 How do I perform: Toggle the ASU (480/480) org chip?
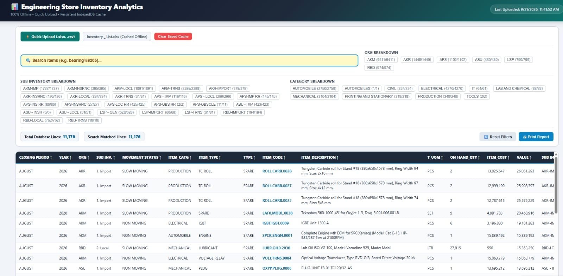pos(487,60)
